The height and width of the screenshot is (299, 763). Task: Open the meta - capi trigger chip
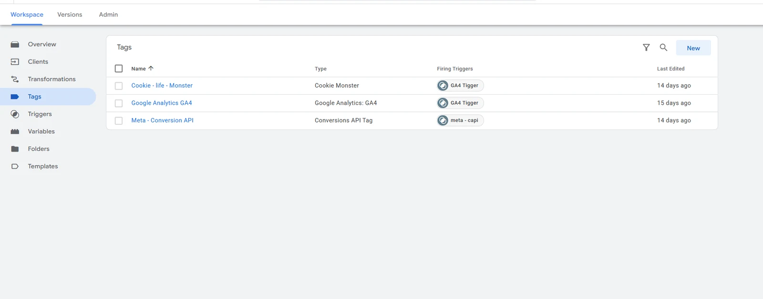(x=460, y=120)
